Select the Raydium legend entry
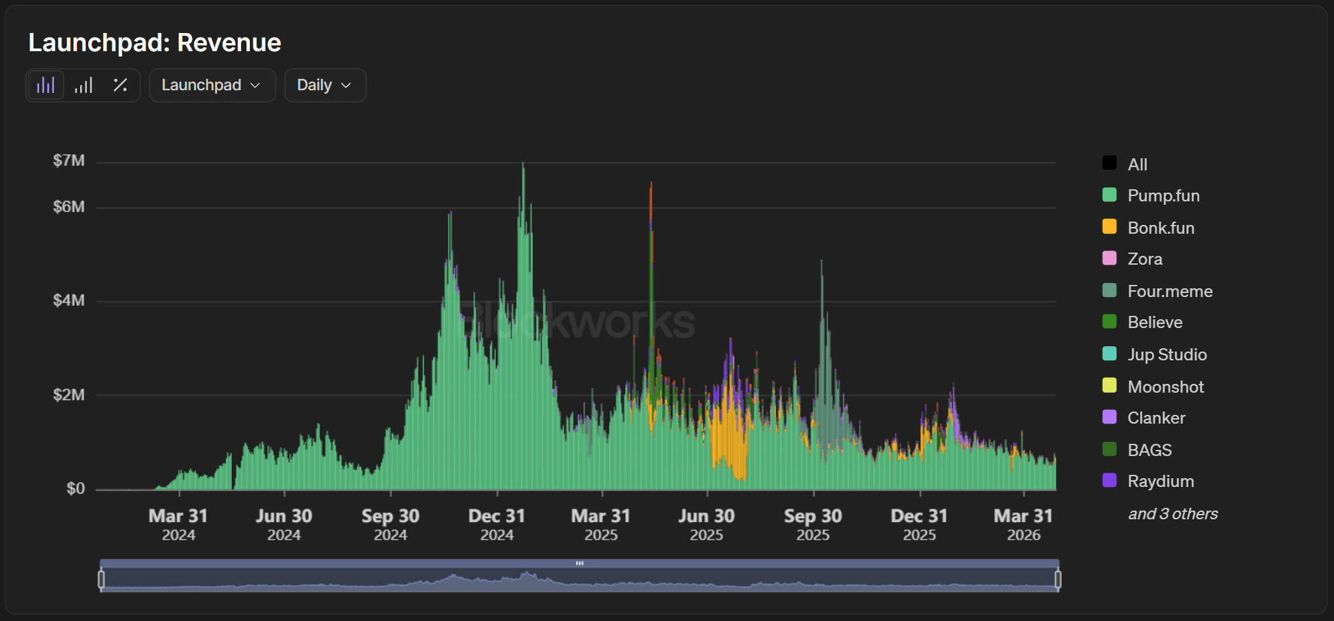 coord(1160,482)
